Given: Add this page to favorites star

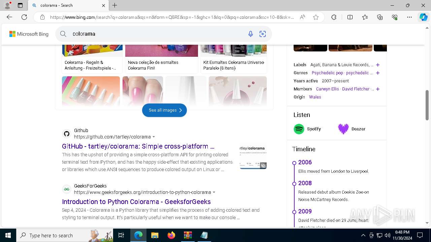Looking at the screenshot, I should [316, 17].
